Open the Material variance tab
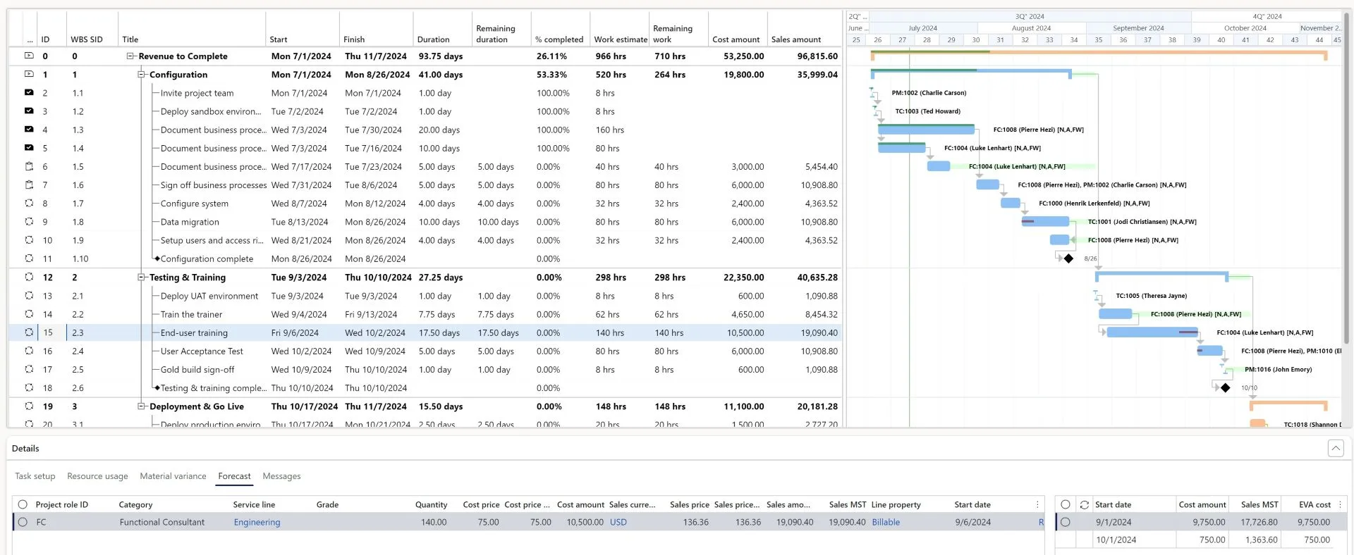This screenshot has width=1354, height=555. (173, 476)
